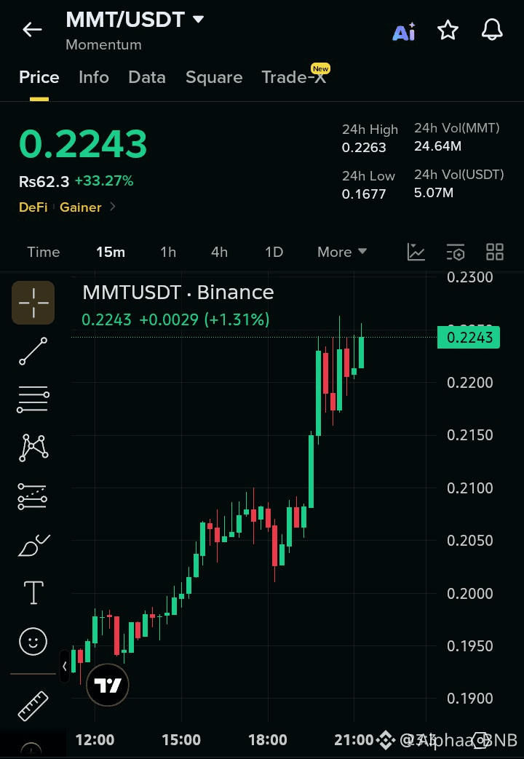
Task: Select the crosshair cursor tool
Action: tap(33, 303)
